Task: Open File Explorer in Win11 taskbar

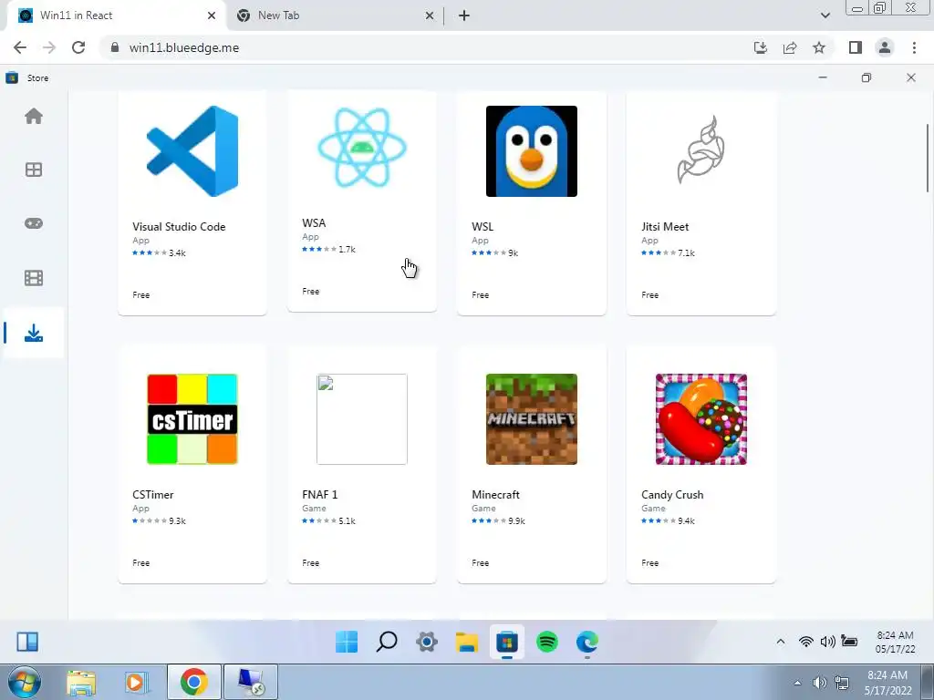Action: (467, 642)
